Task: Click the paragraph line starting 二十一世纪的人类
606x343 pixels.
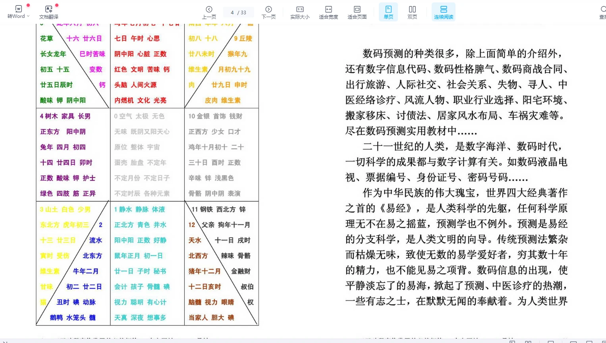Action: [463, 146]
